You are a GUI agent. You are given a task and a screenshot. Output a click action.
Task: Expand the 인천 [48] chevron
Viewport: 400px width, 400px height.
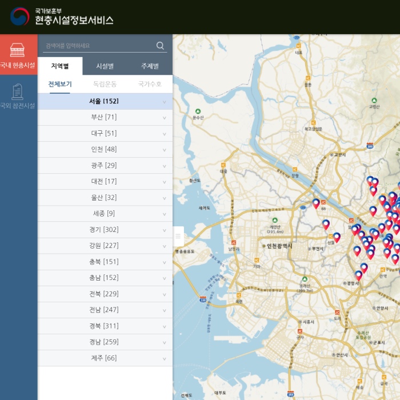pos(165,150)
